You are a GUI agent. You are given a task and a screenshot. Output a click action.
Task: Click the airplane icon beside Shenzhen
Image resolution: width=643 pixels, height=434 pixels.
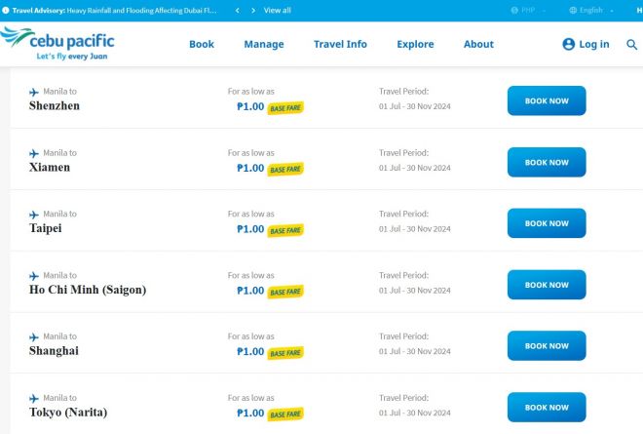coord(34,92)
